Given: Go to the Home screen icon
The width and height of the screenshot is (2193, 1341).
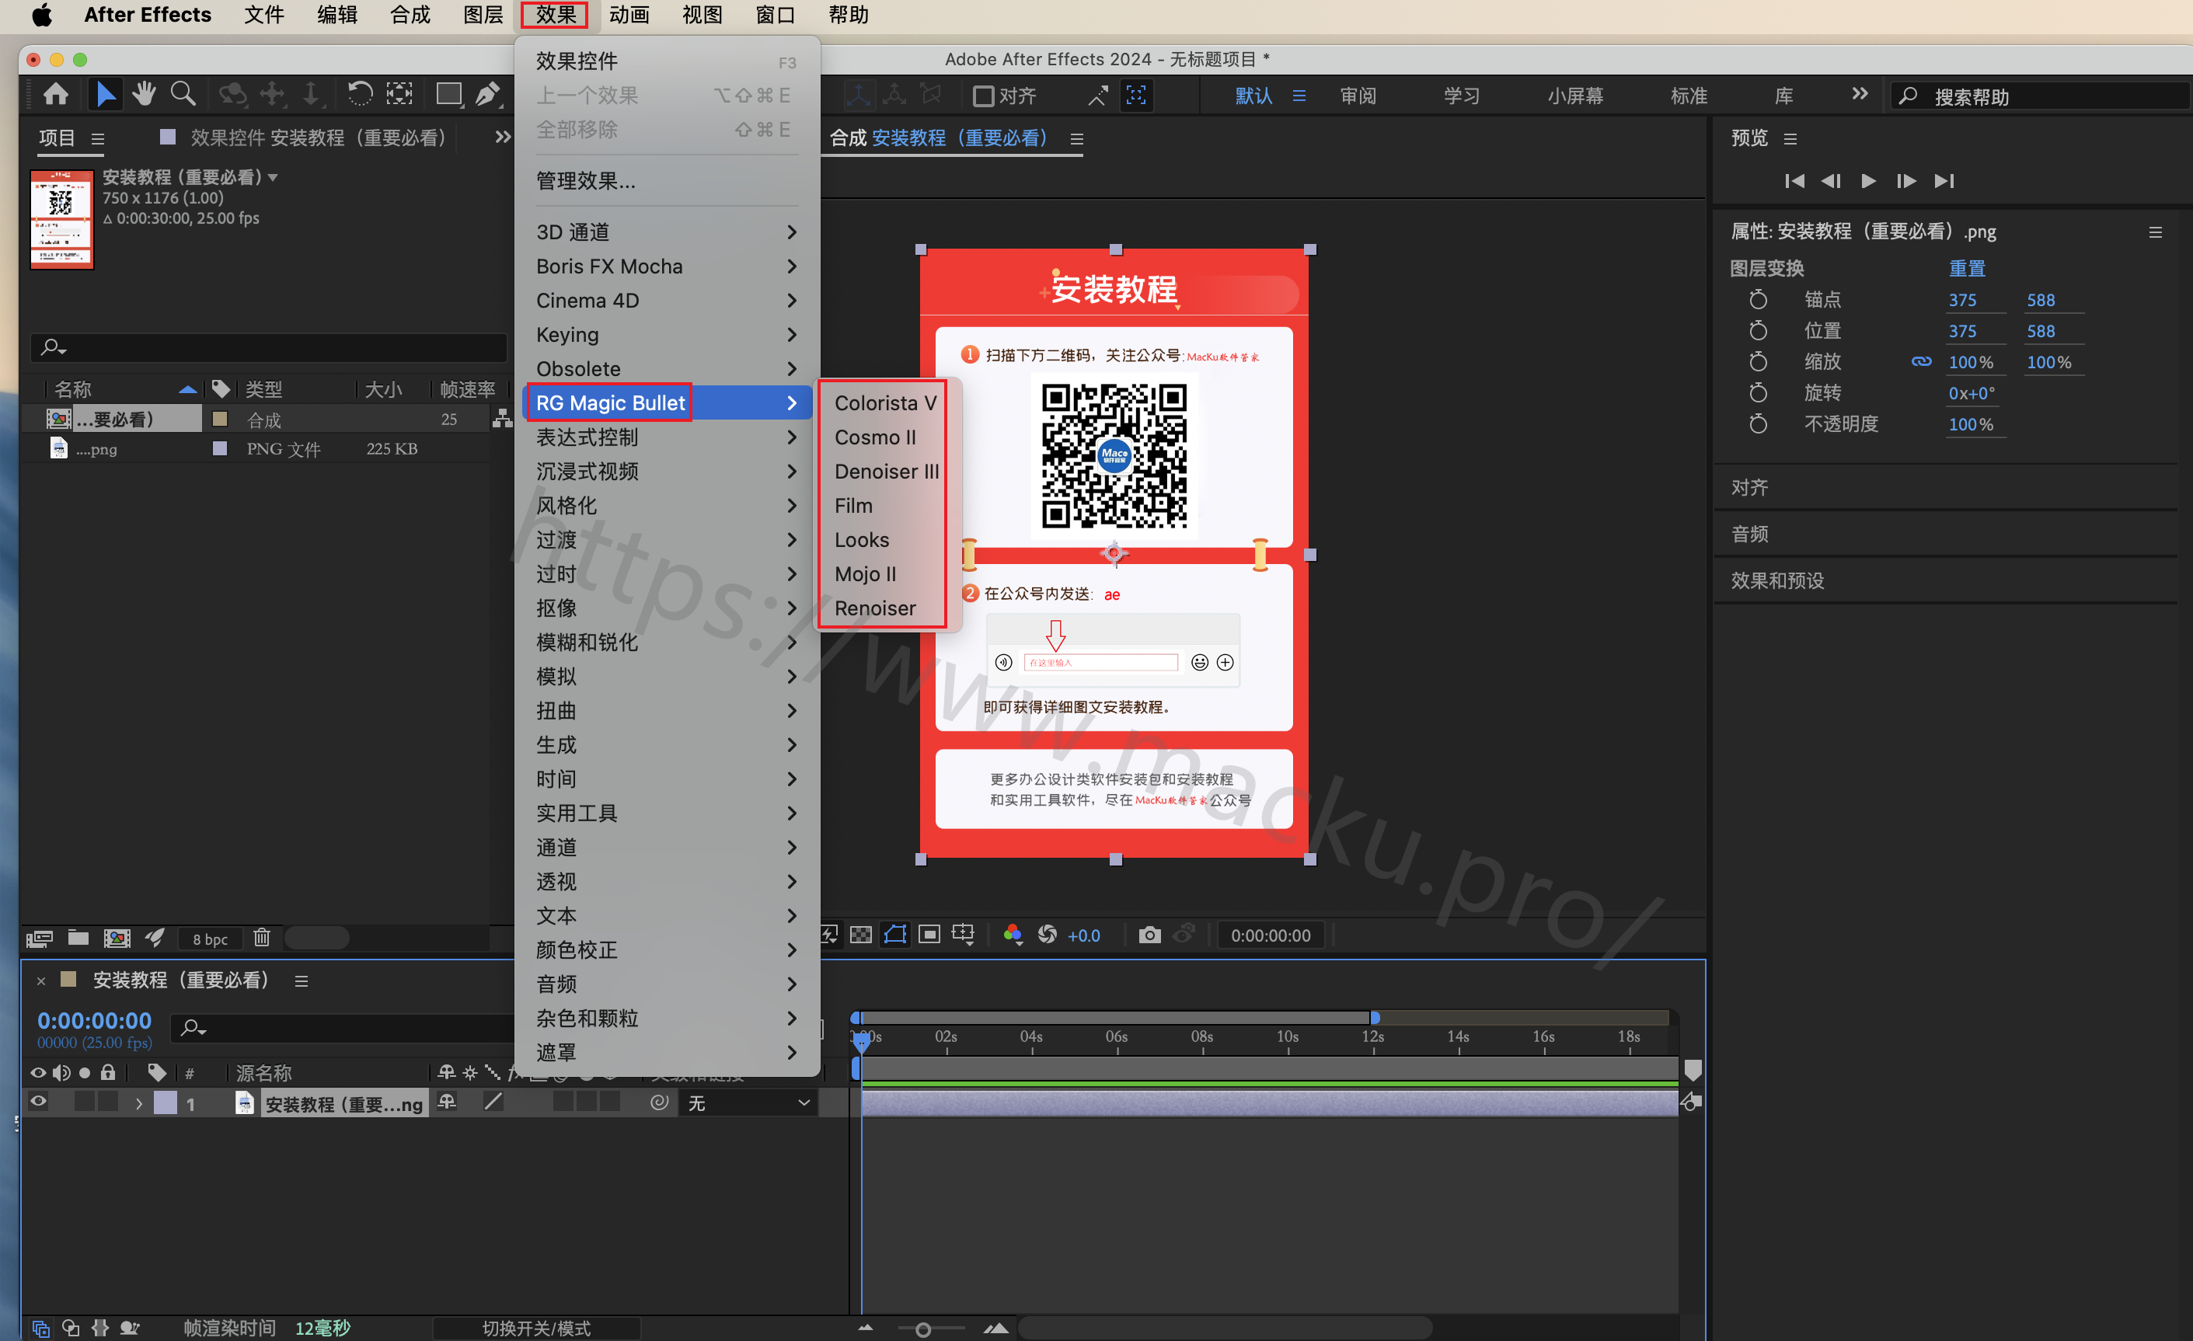Looking at the screenshot, I should pos(56,94).
